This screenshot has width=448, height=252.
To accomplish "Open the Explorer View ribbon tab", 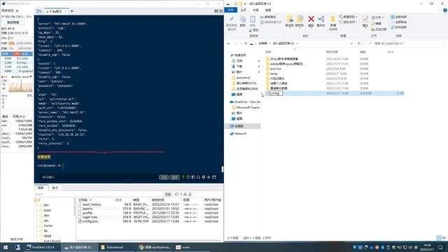I will 268,10.
